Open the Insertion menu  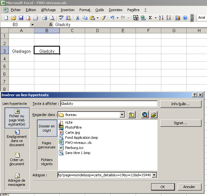[67, 10]
